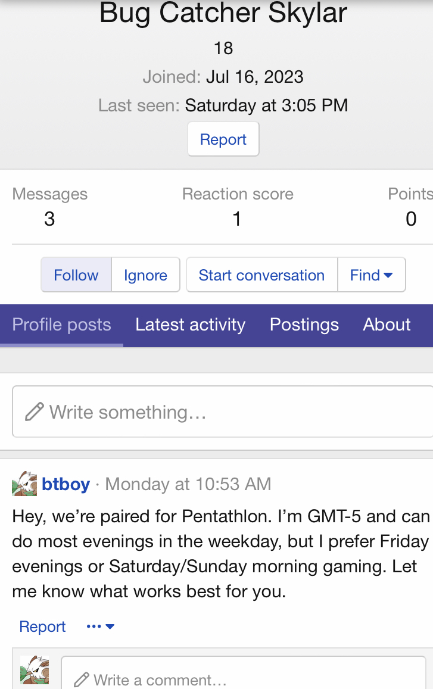Open the Postings tab

click(x=304, y=325)
